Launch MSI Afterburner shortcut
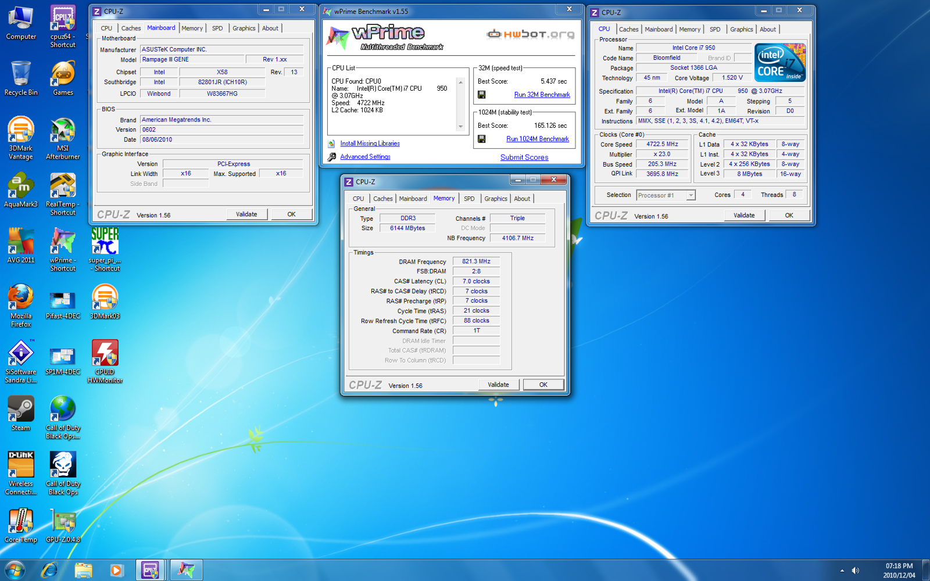The image size is (930, 581). click(63, 138)
